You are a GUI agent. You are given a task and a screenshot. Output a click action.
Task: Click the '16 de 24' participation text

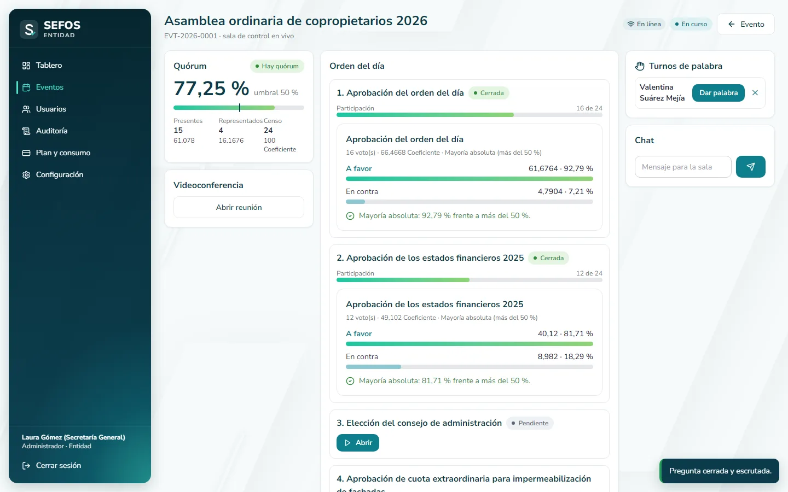pos(589,108)
